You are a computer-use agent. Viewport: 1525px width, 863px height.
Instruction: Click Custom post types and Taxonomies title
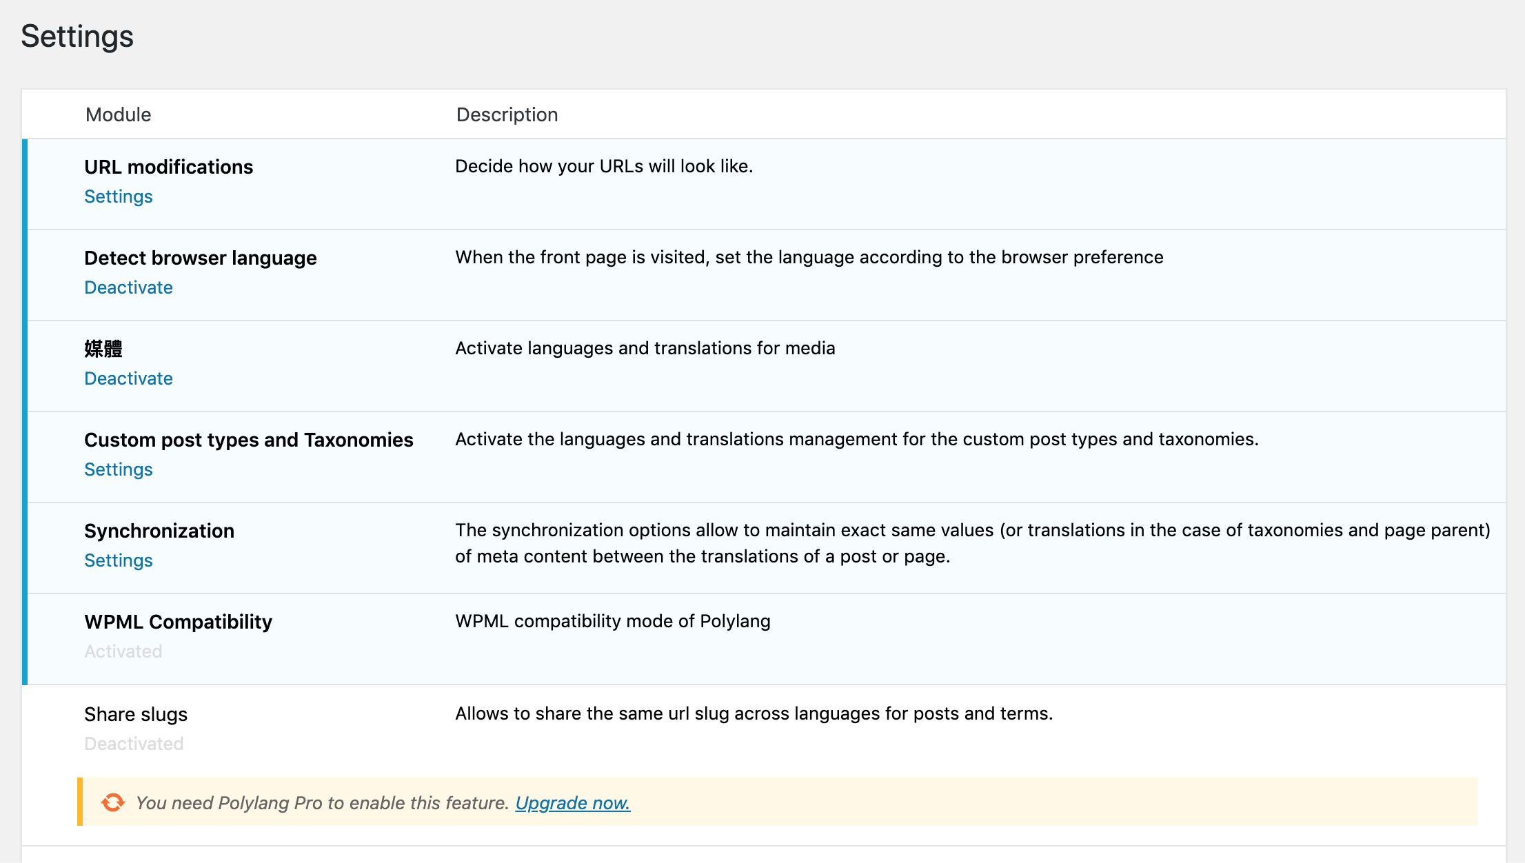(248, 440)
